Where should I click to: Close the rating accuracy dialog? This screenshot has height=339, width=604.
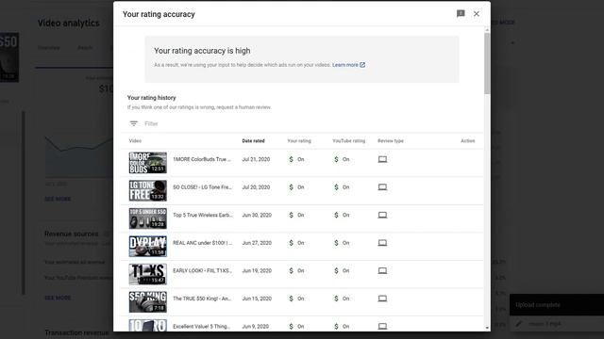click(477, 14)
